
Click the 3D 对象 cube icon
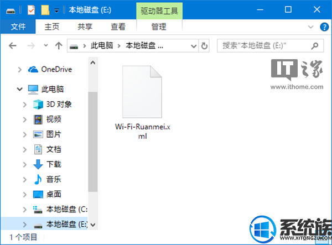(x=38, y=105)
